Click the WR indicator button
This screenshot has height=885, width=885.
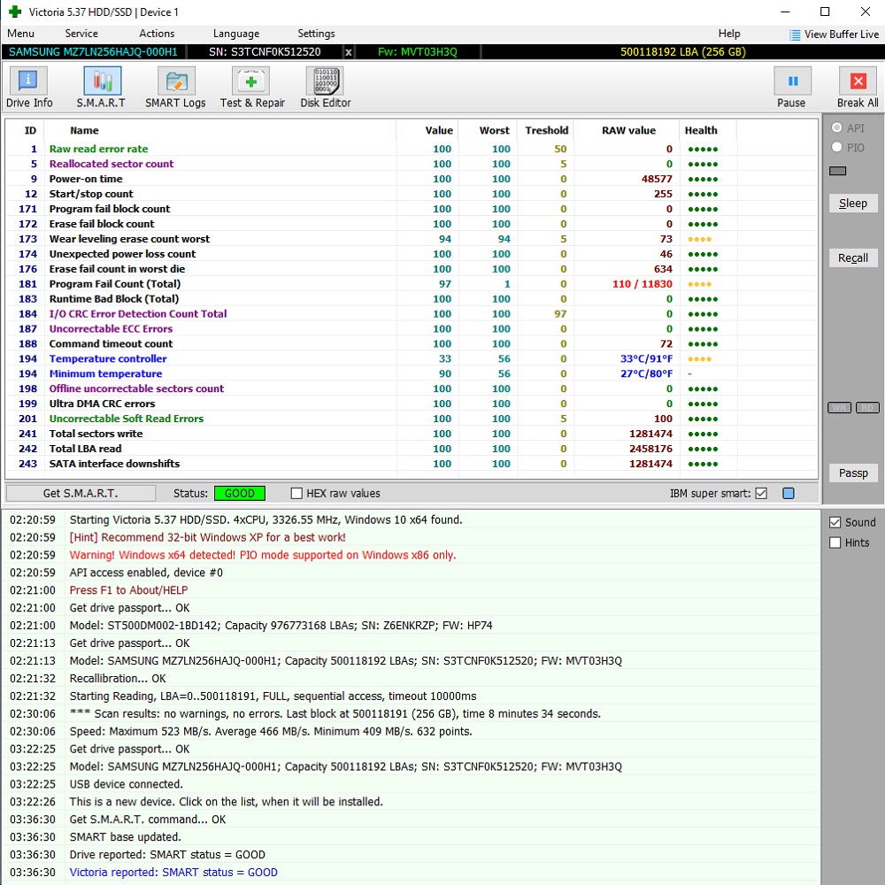click(839, 407)
